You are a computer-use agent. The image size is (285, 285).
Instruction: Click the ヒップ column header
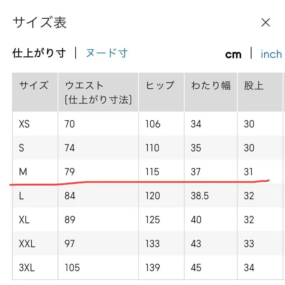(x=160, y=85)
